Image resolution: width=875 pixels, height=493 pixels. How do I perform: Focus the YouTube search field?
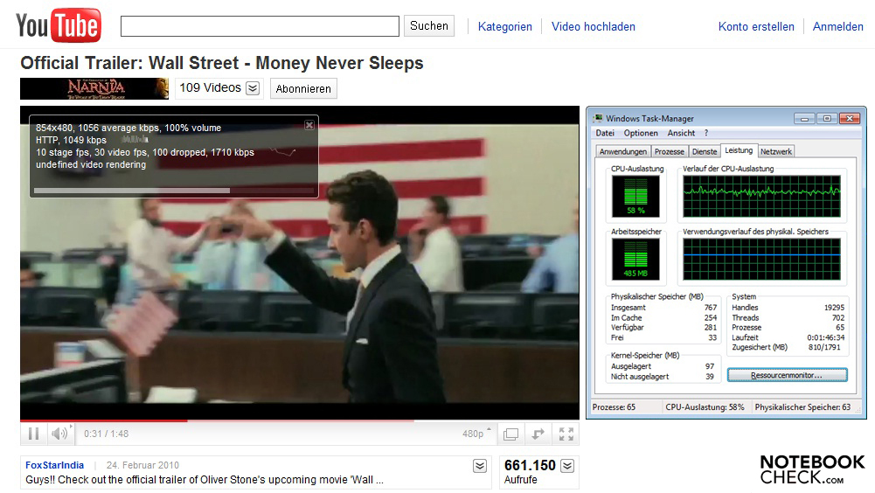click(x=260, y=26)
